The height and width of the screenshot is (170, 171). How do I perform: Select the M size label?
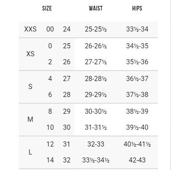point(30,119)
